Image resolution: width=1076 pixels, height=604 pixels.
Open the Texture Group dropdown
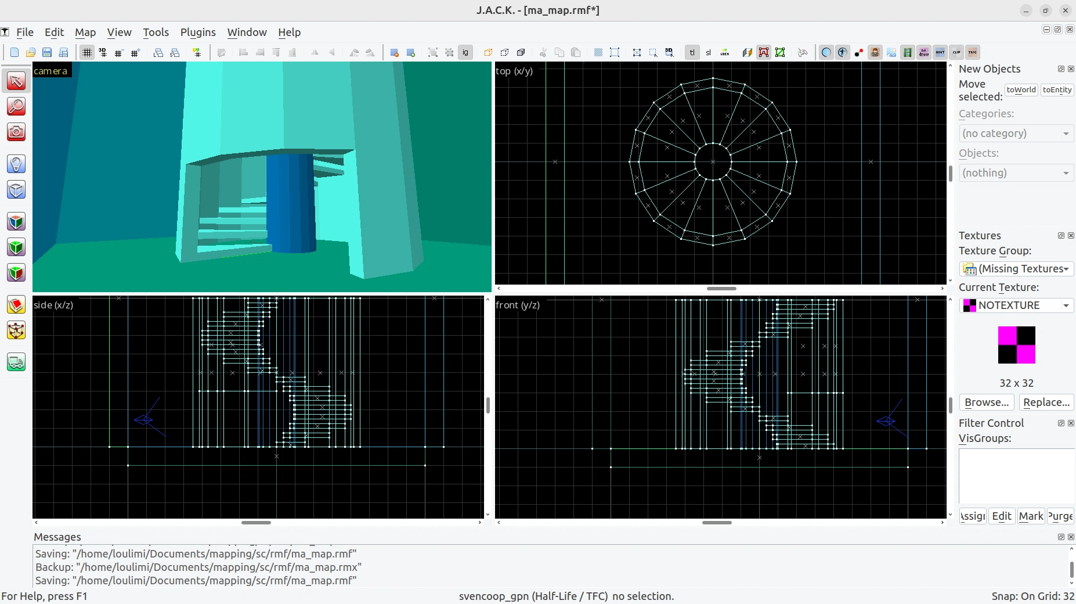click(x=1016, y=268)
